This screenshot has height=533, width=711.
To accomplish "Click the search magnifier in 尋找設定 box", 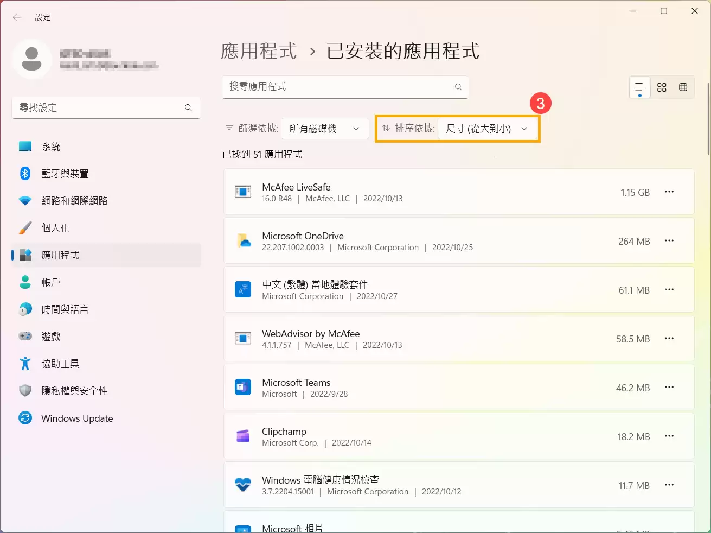I will [188, 107].
